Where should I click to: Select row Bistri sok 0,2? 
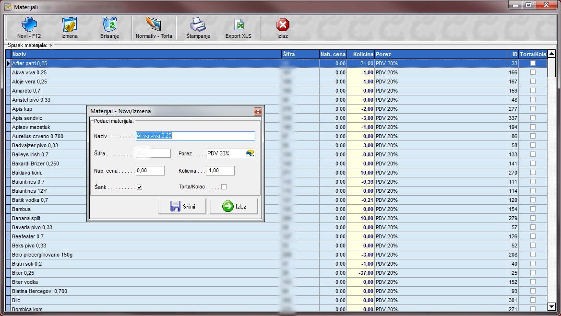(x=276, y=264)
